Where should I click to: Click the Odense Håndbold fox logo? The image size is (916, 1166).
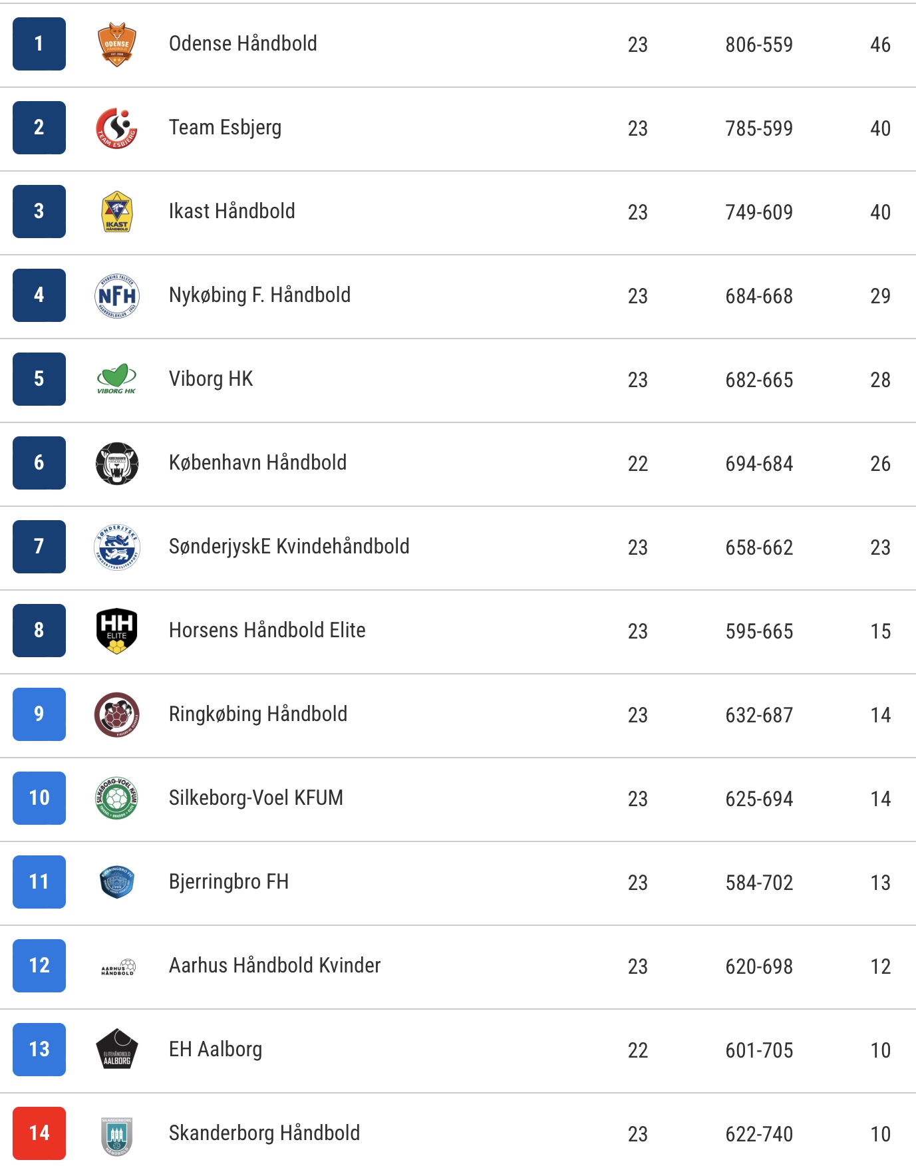[x=117, y=45]
